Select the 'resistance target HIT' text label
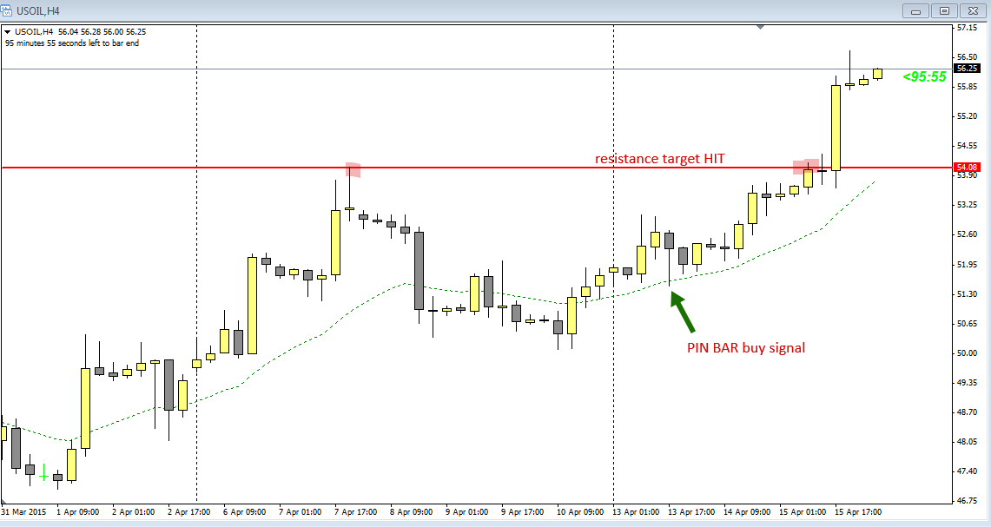 (x=660, y=159)
